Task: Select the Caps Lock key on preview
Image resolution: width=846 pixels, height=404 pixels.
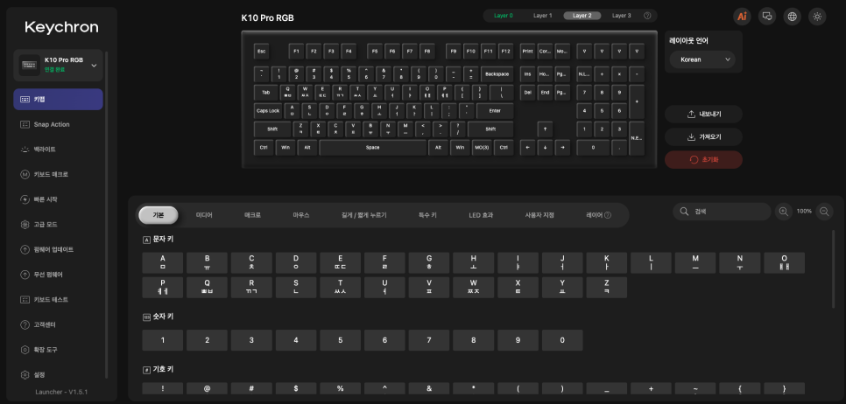Action: pos(268,110)
